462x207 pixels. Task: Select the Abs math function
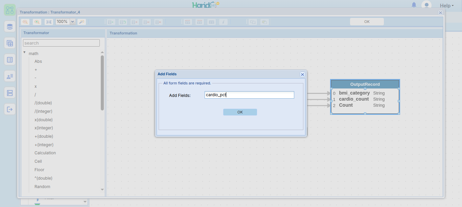pyautogui.click(x=38, y=61)
